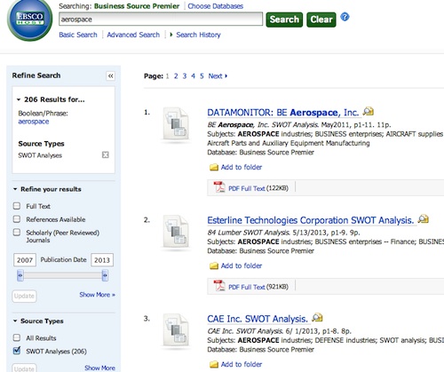Open PDF Full Text (921KB)
This screenshot has height=372, width=444.
pos(247,287)
